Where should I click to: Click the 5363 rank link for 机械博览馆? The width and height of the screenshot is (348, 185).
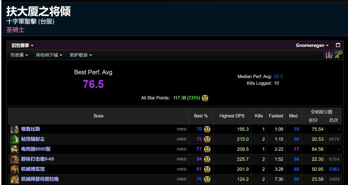334,169
